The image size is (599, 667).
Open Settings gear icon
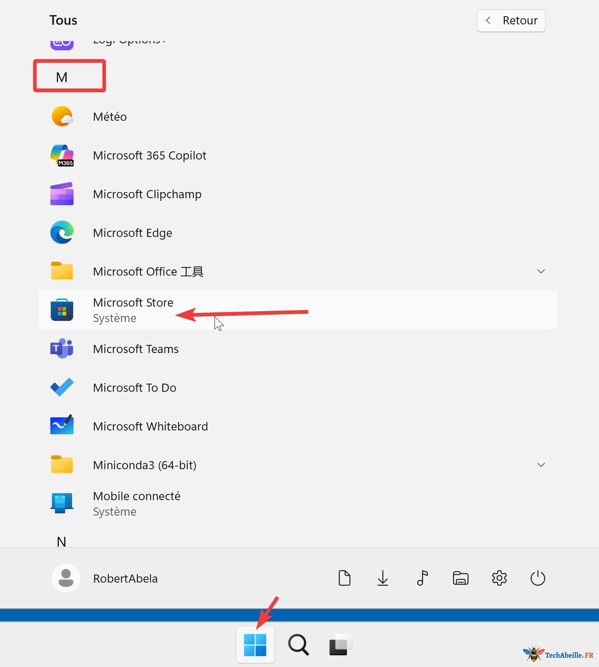coord(499,578)
